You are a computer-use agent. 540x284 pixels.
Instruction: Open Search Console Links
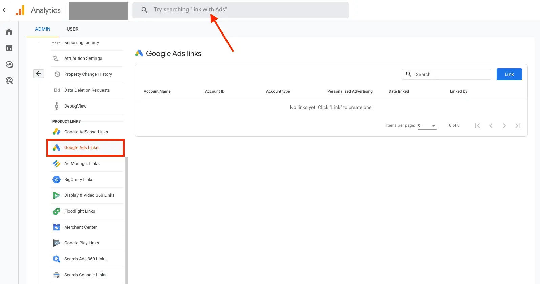[x=87, y=275]
